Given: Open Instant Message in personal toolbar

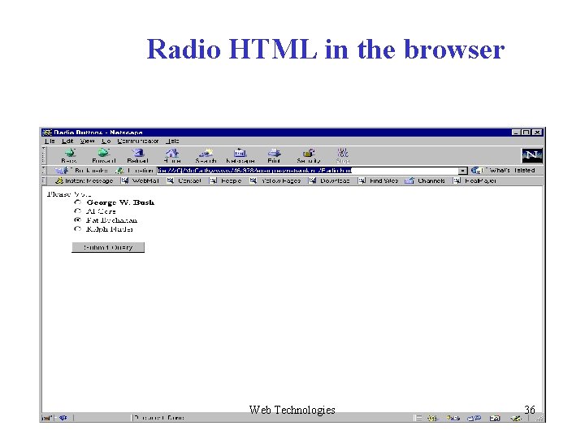Looking at the screenshot, I should point(84,180).
